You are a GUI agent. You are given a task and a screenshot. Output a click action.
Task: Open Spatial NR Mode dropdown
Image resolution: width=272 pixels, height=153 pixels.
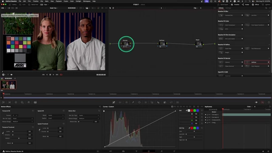[56, 115]
